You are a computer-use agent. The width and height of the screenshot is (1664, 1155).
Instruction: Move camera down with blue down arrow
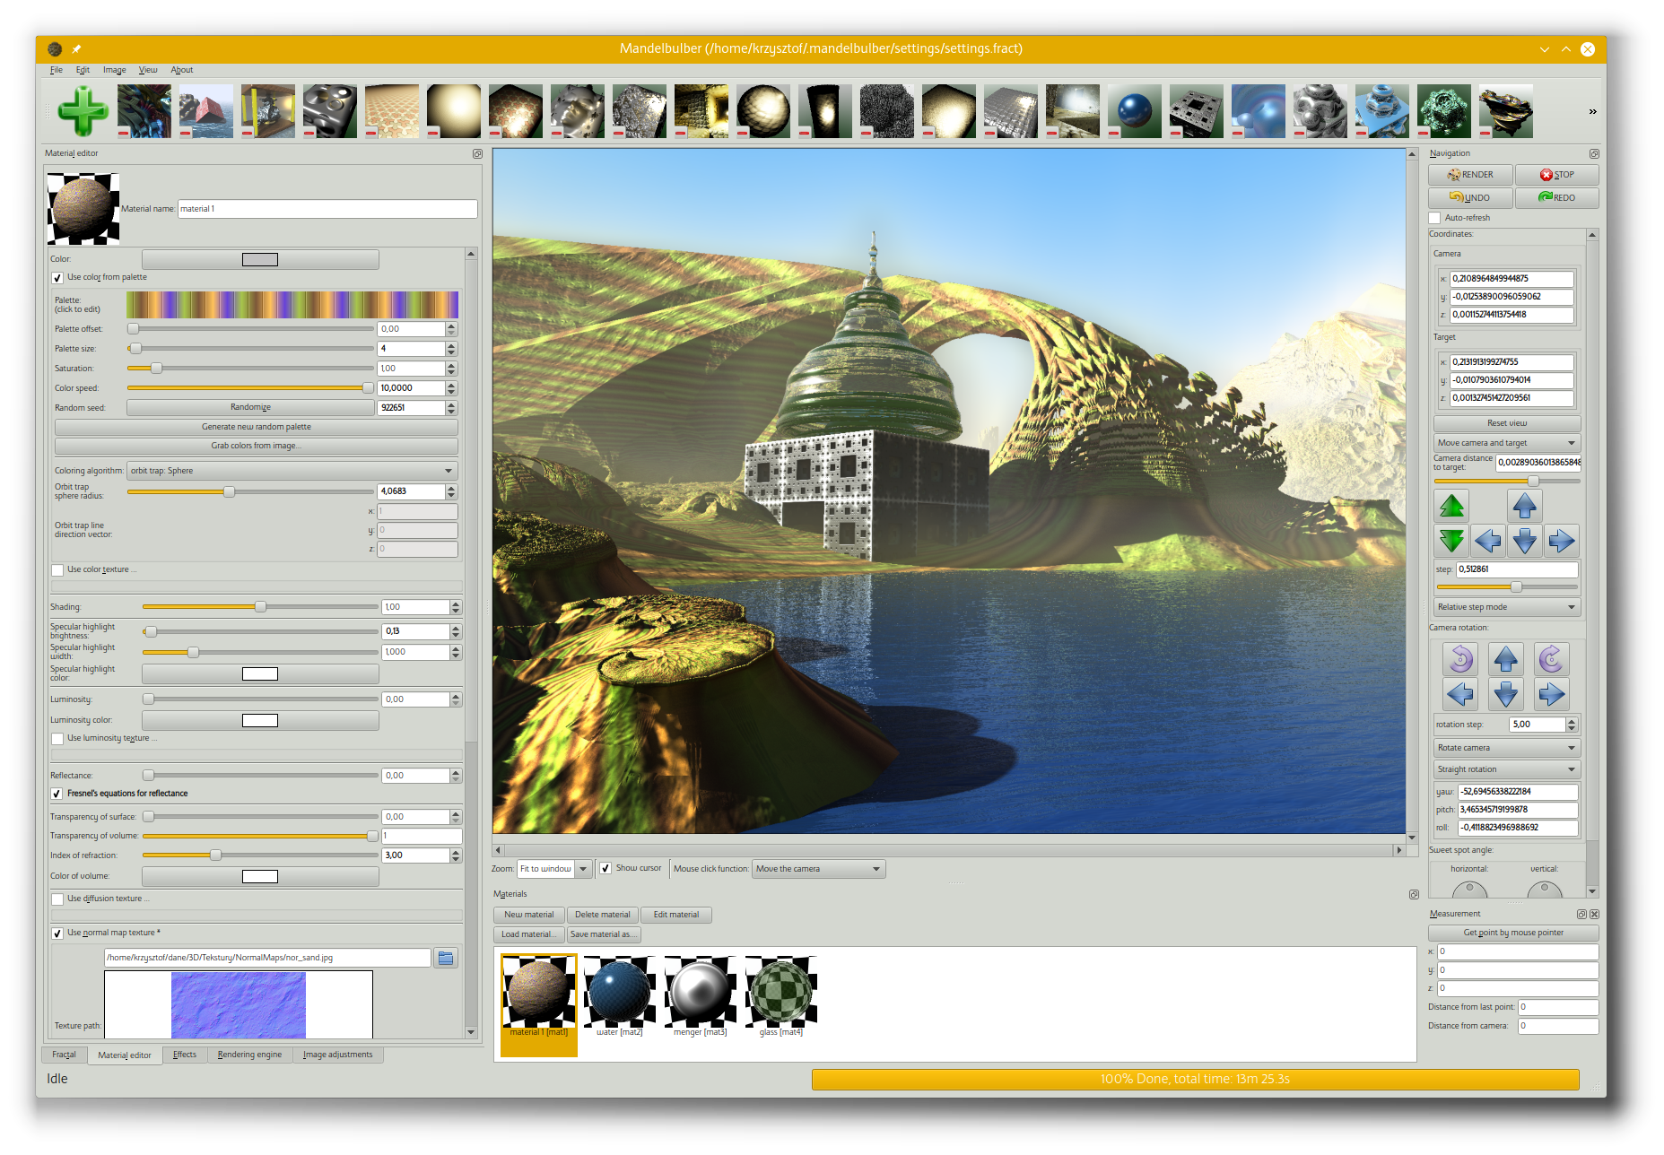tap(1524, 541)
